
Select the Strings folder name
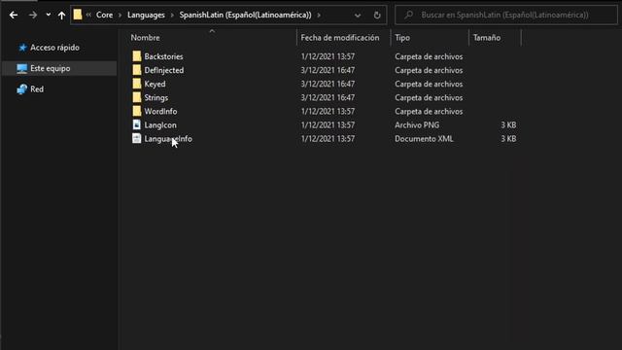tap(155, 97)
